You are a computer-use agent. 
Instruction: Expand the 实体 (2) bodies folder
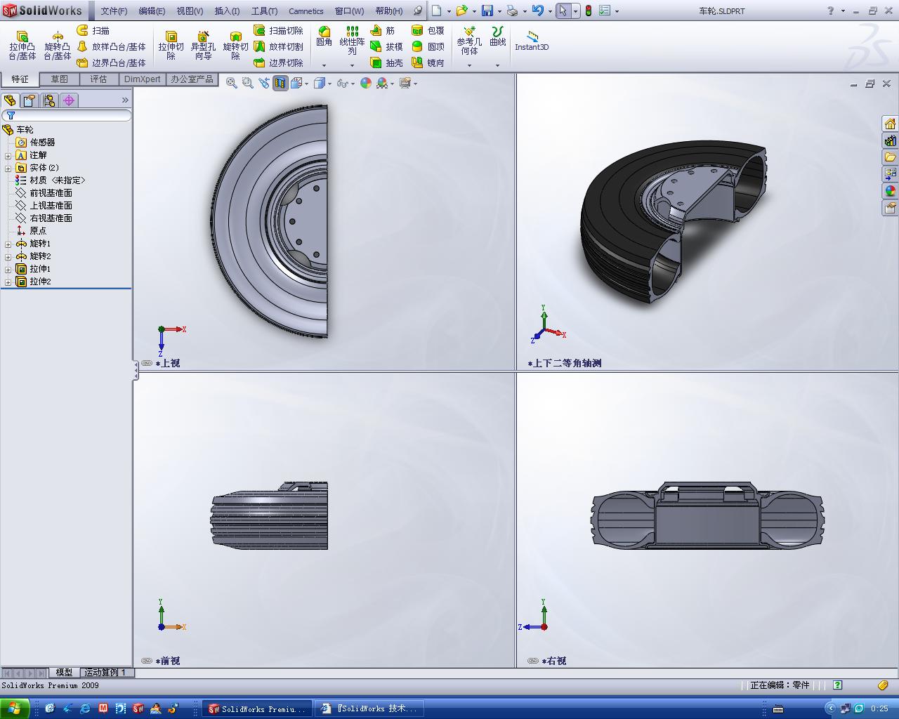point(8,169)
